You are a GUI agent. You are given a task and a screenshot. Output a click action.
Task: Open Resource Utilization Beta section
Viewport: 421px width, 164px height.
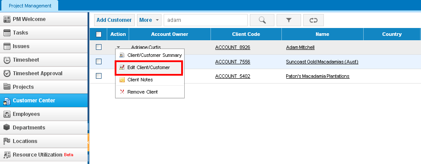[44, 155]
